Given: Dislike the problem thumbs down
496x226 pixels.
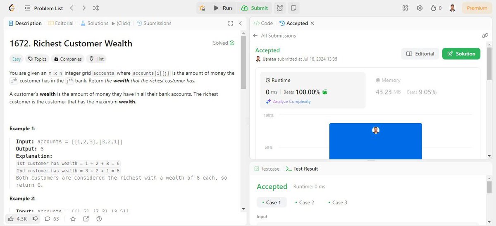Looking at the screenshot, I should click(36, 219).
